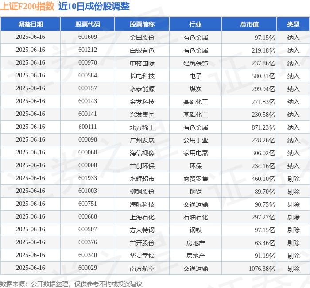Click industry cell 商贸零售
Screen dimensions: 310x288
[196, 179]
